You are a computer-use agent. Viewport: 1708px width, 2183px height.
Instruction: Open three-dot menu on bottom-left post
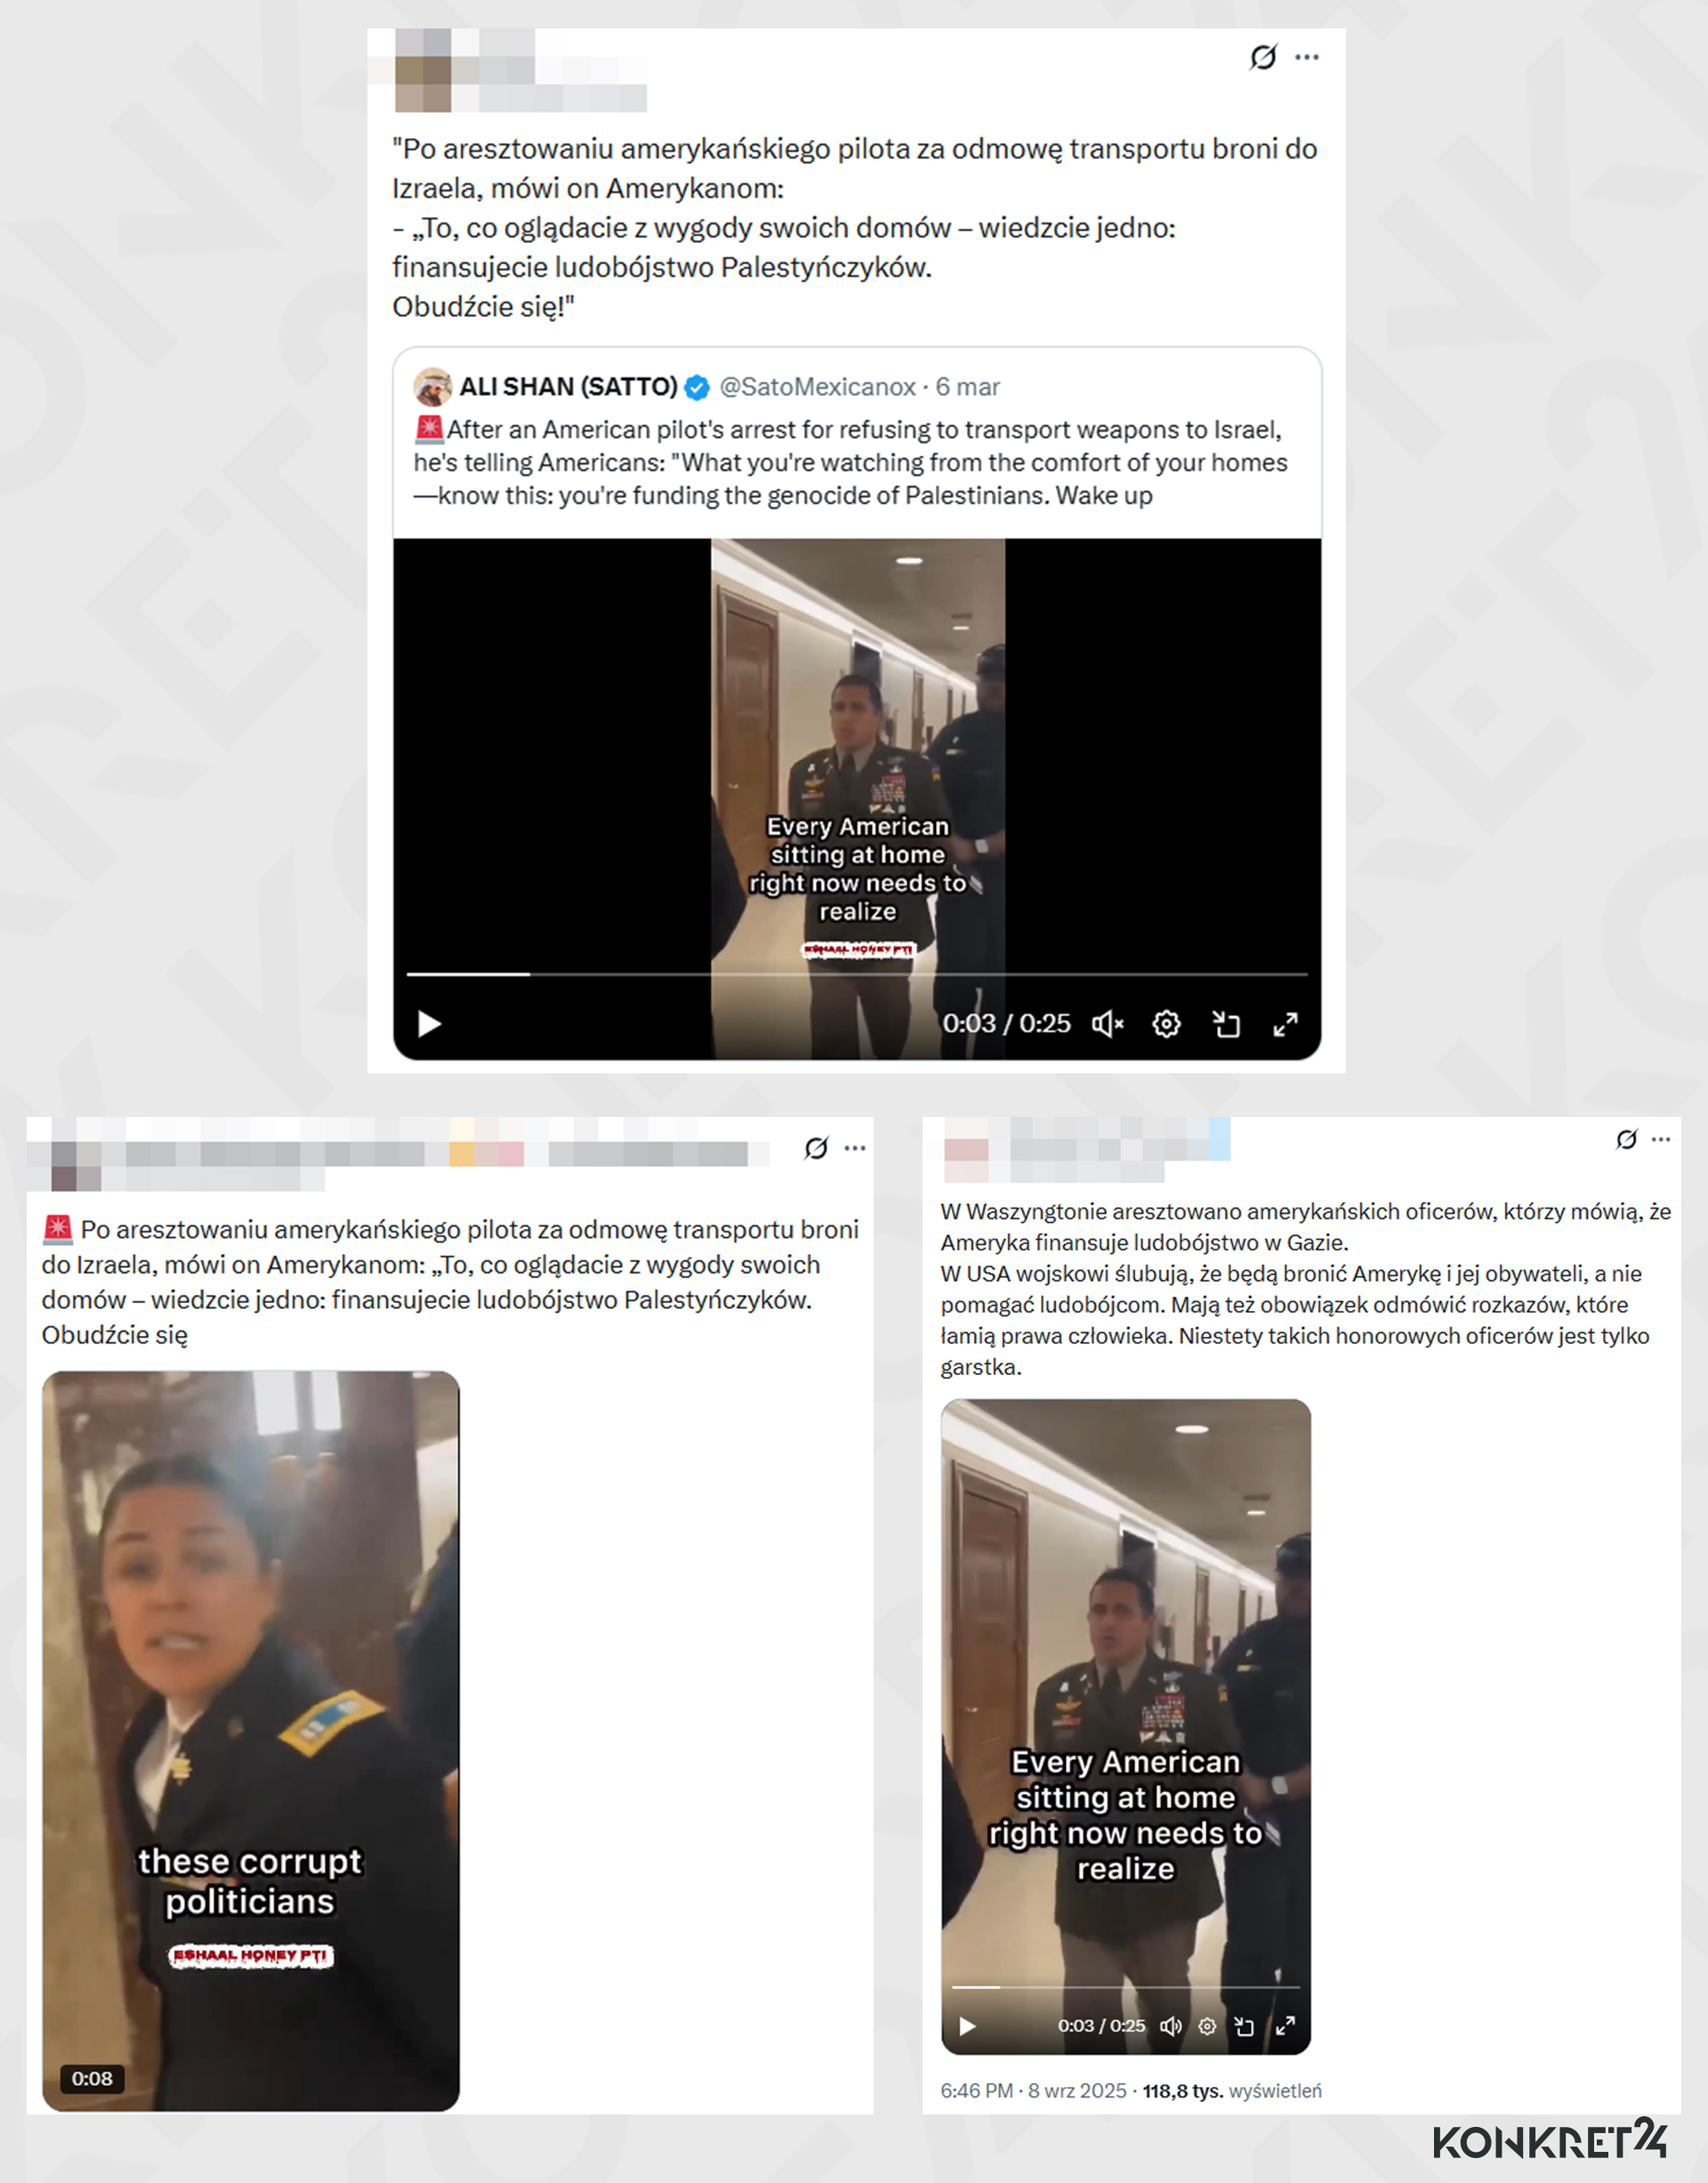[855, 1147]
